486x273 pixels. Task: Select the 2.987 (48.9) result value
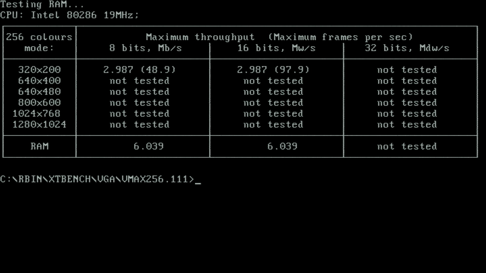click(x=139, y=70)
